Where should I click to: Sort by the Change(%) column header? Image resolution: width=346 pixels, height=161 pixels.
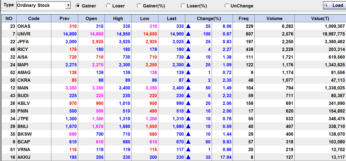(x=209, y=18)
